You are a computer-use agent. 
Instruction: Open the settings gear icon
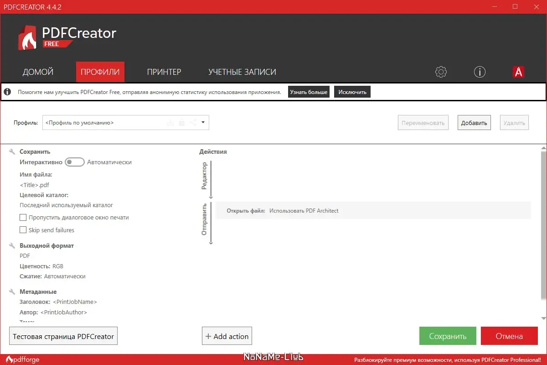coord(441,72)
